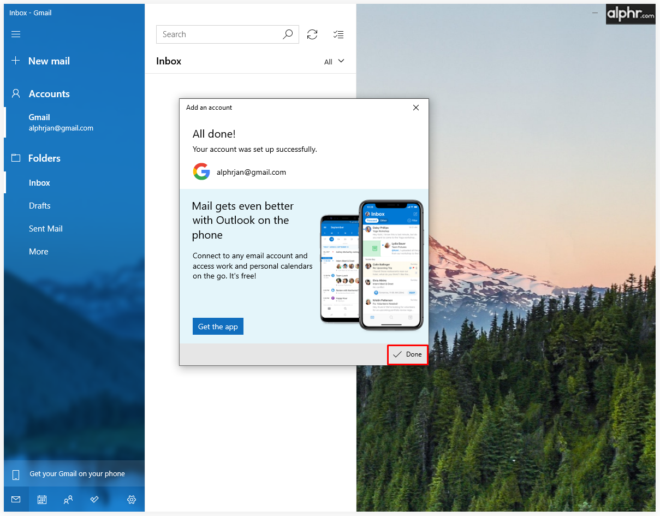
Task: Click Done to finish account setup
Action: 408,354
